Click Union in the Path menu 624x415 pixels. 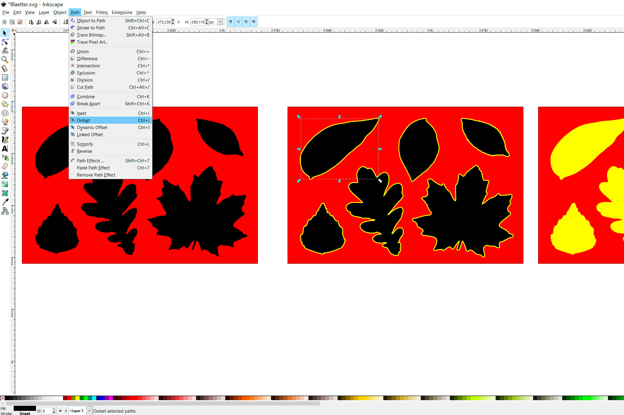83,52
